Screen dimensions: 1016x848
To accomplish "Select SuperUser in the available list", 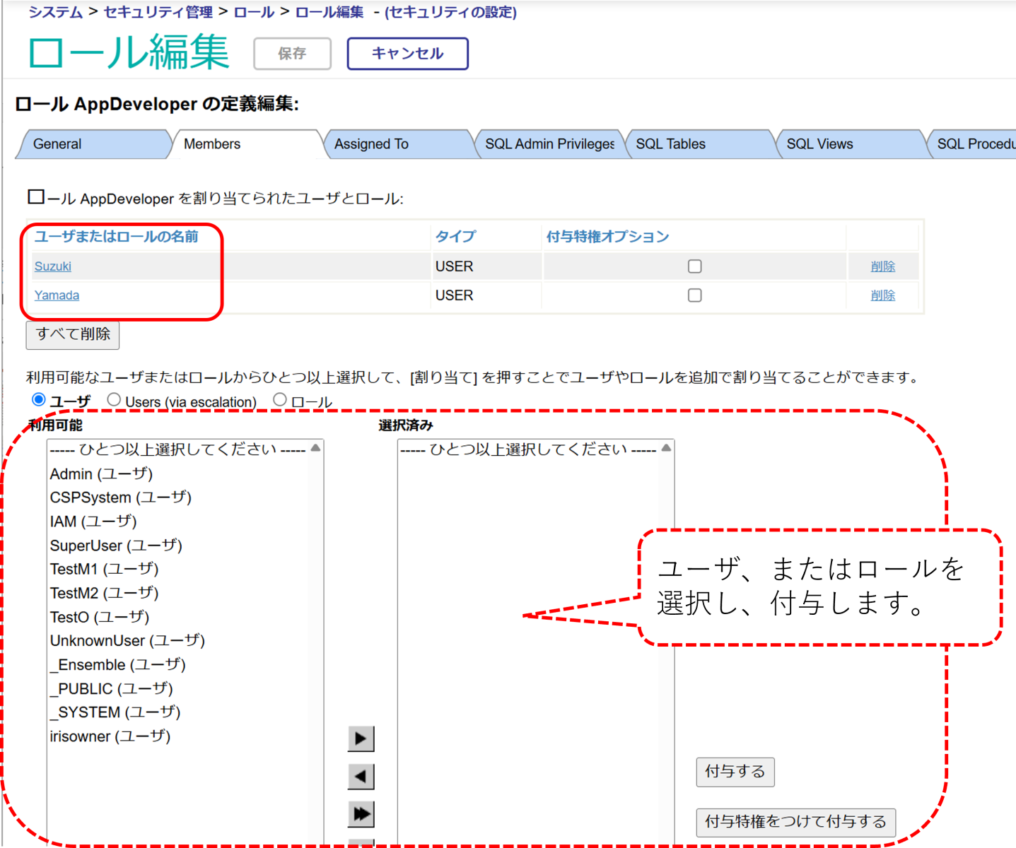I will click(x=116, y=546).
